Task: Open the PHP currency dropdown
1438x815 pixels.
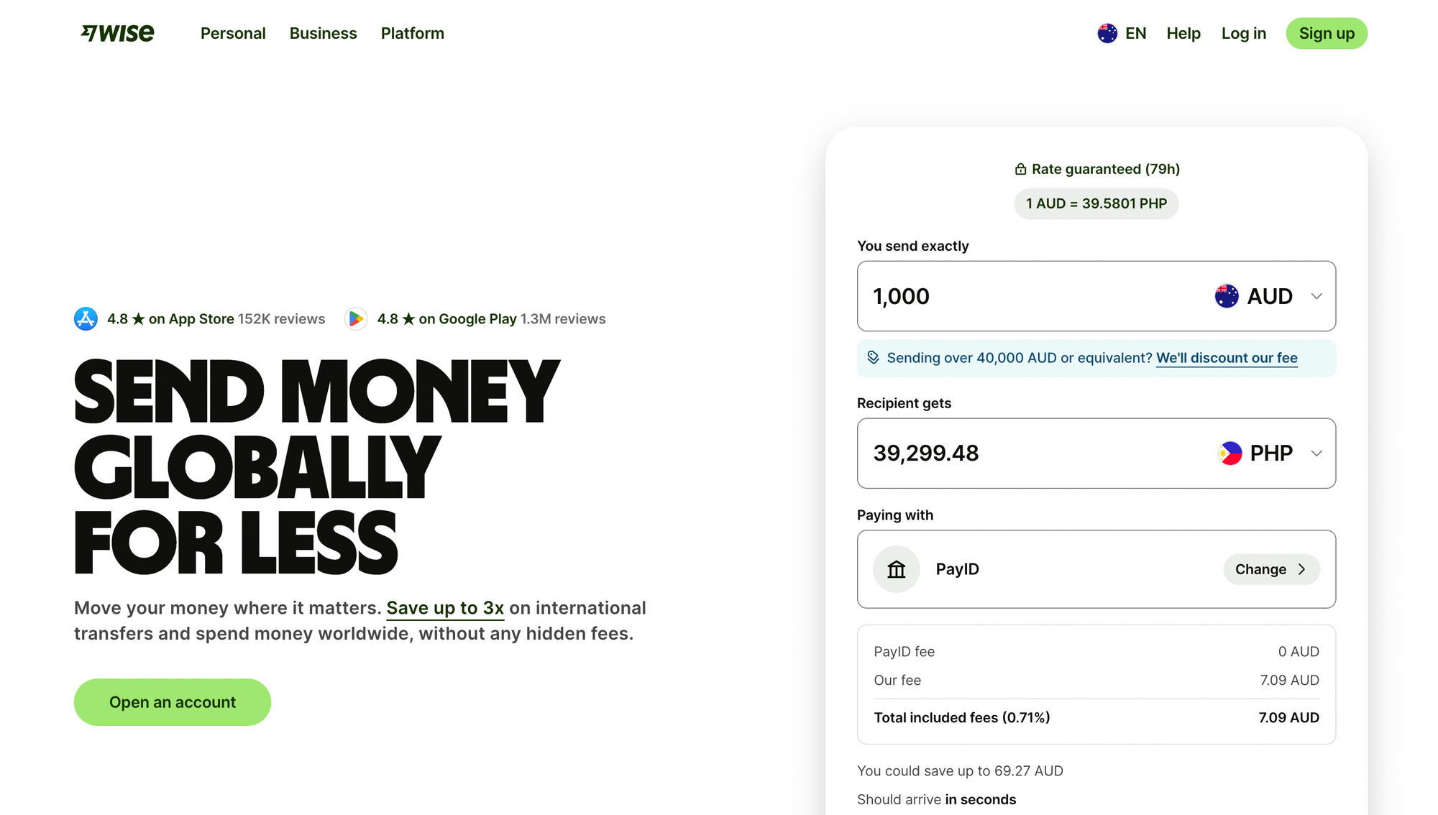Action: pos(1318,453)
